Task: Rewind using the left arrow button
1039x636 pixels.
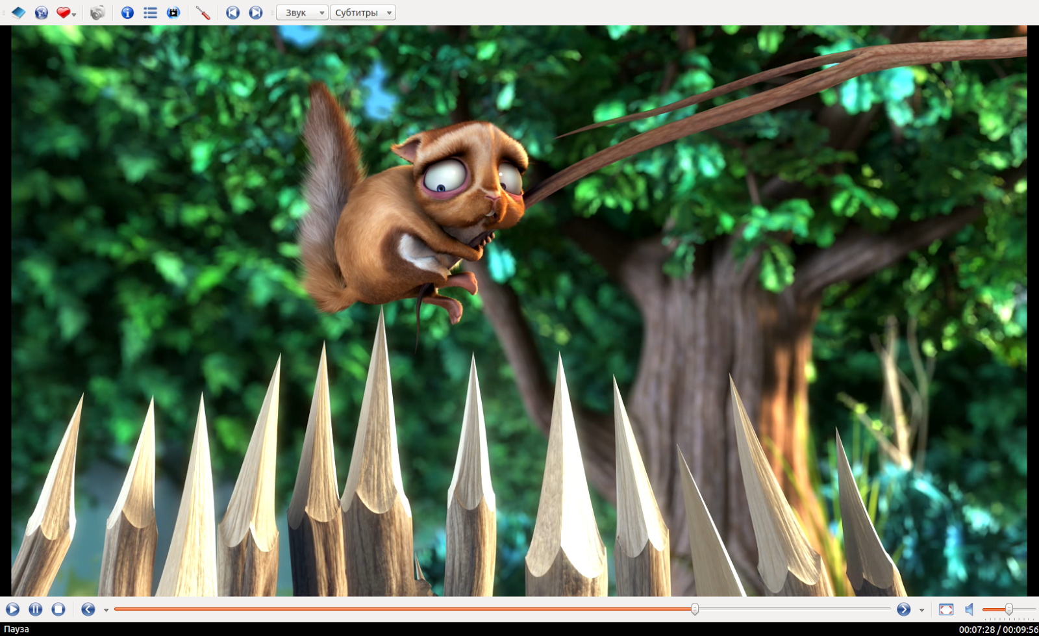Action: pyautogui.click(x=88, y=609)
